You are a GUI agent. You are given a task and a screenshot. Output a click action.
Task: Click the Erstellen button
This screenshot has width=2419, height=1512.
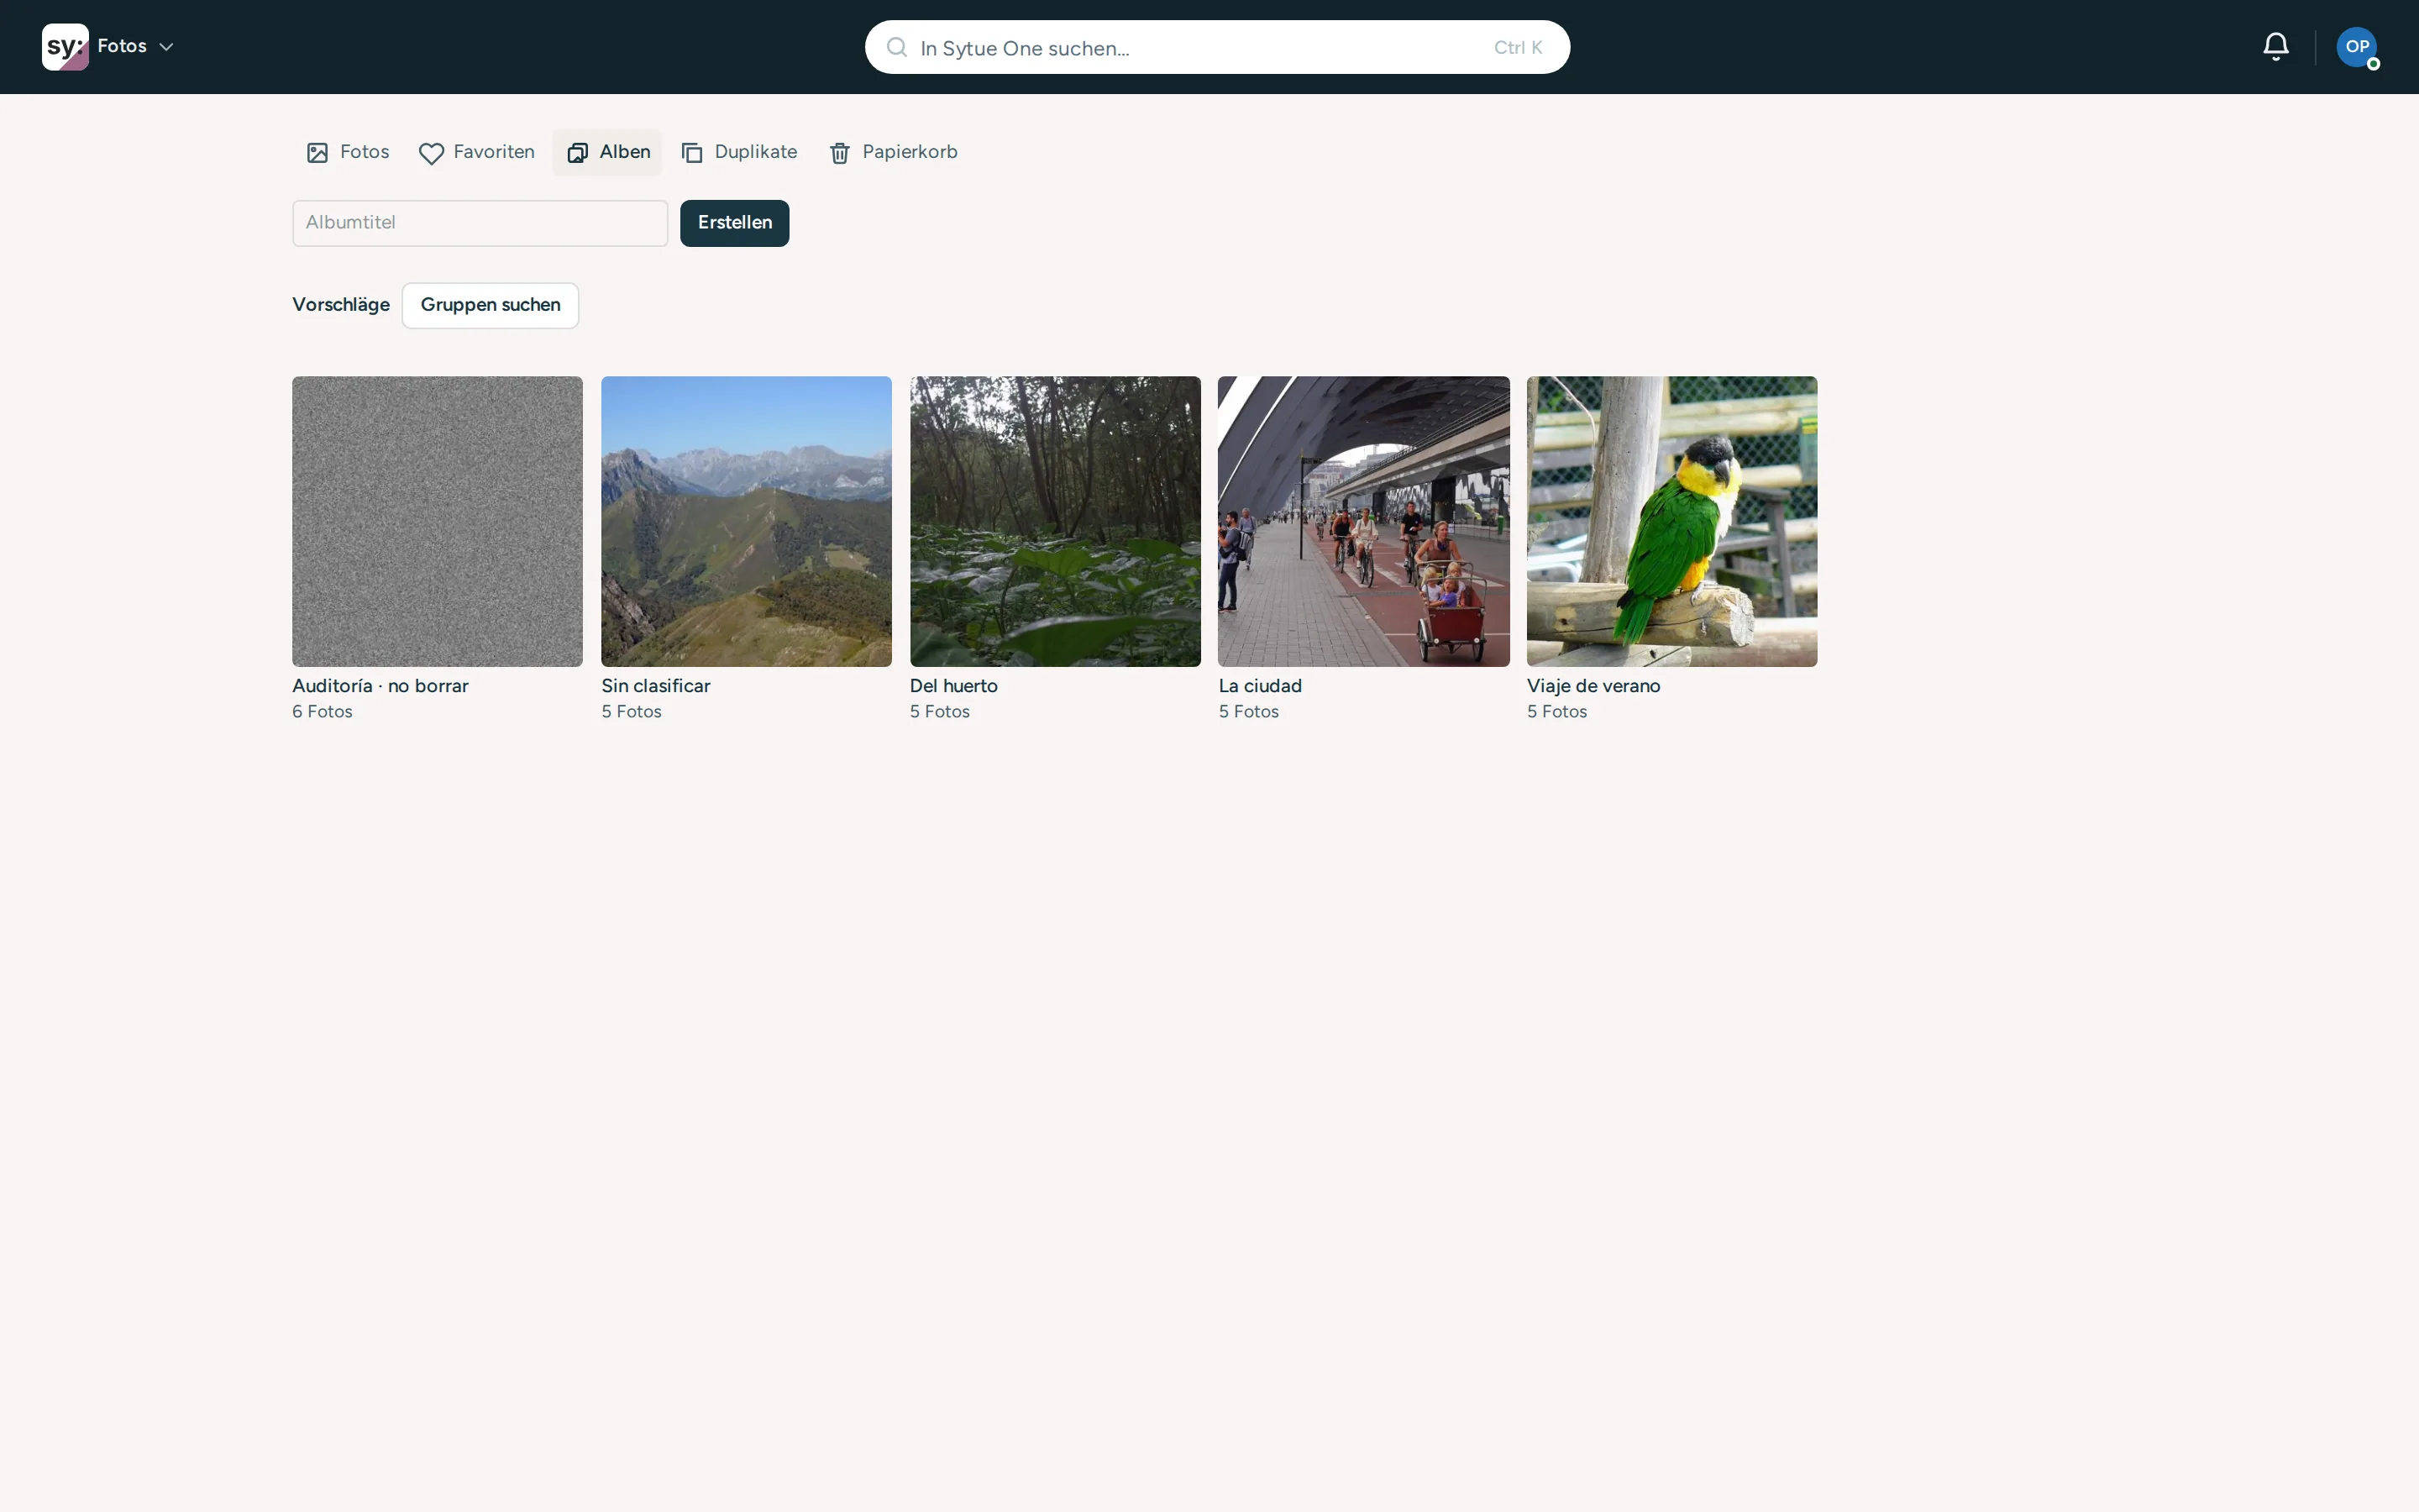pyautogui.click(x=735, y=223)
